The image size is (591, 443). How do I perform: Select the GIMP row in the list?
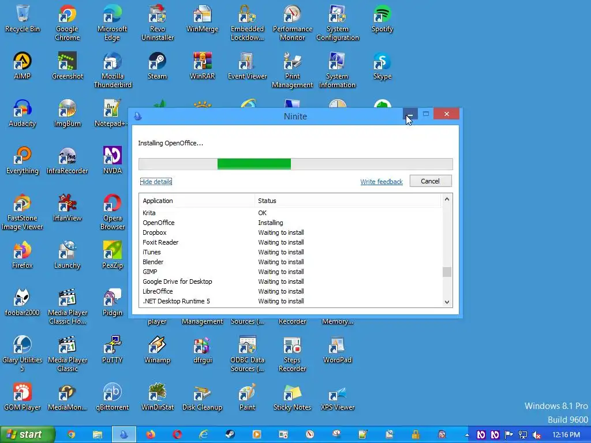(x=291, y=272)
